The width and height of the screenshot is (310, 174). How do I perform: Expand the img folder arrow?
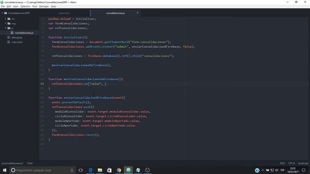(x=6, y=24)
